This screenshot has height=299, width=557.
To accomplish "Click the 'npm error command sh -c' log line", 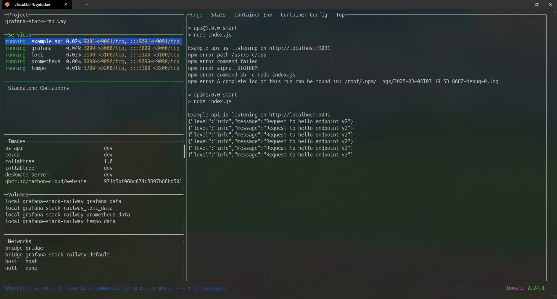I will 241,75.
